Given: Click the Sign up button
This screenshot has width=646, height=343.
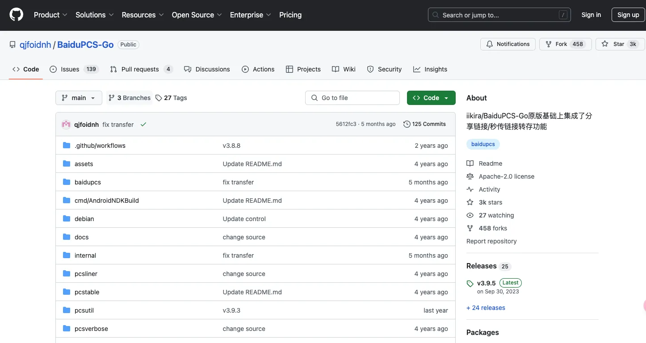Looking at the screenshot, I should click(x=628, y=15).
